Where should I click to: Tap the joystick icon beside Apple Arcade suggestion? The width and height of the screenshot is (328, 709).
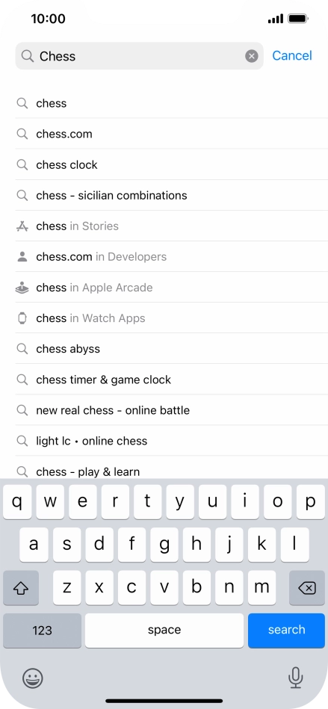coord(22,288)
